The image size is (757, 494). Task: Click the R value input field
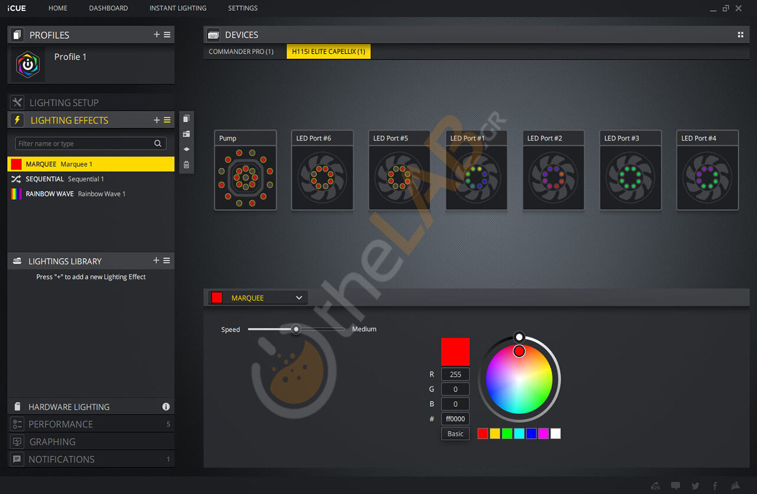pos(455,374)
